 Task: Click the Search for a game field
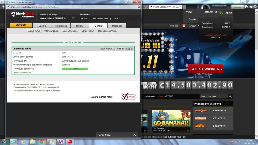[x=213, y=96]
